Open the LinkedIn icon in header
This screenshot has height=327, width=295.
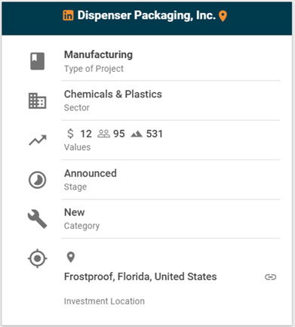(x=68, y=16)
